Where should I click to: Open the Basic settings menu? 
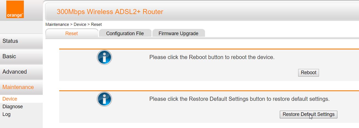click(x=21, y=57)
